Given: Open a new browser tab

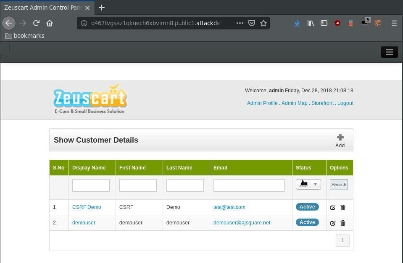Looking at the screenshot, I should pyautogui.click(x=102, y=8).
